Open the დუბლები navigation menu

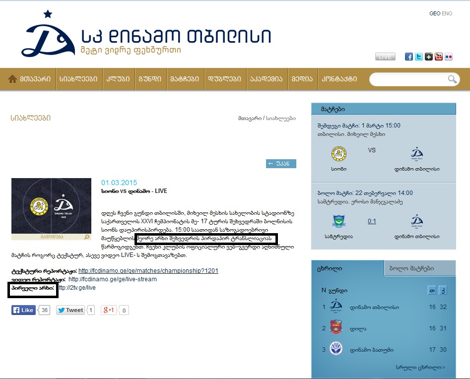coord(224,79)
